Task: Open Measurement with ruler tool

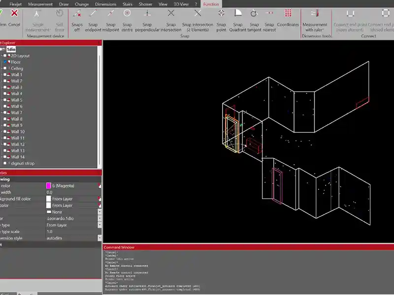Action: [x=315, y=14]
